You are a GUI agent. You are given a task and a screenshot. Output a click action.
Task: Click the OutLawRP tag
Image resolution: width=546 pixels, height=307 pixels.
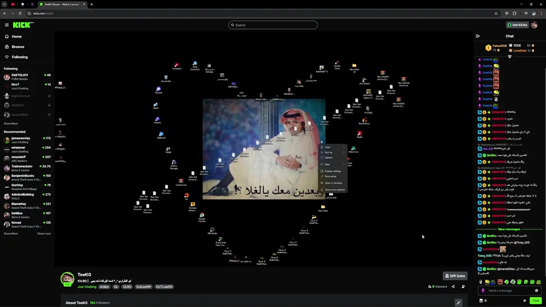(143, 287)
